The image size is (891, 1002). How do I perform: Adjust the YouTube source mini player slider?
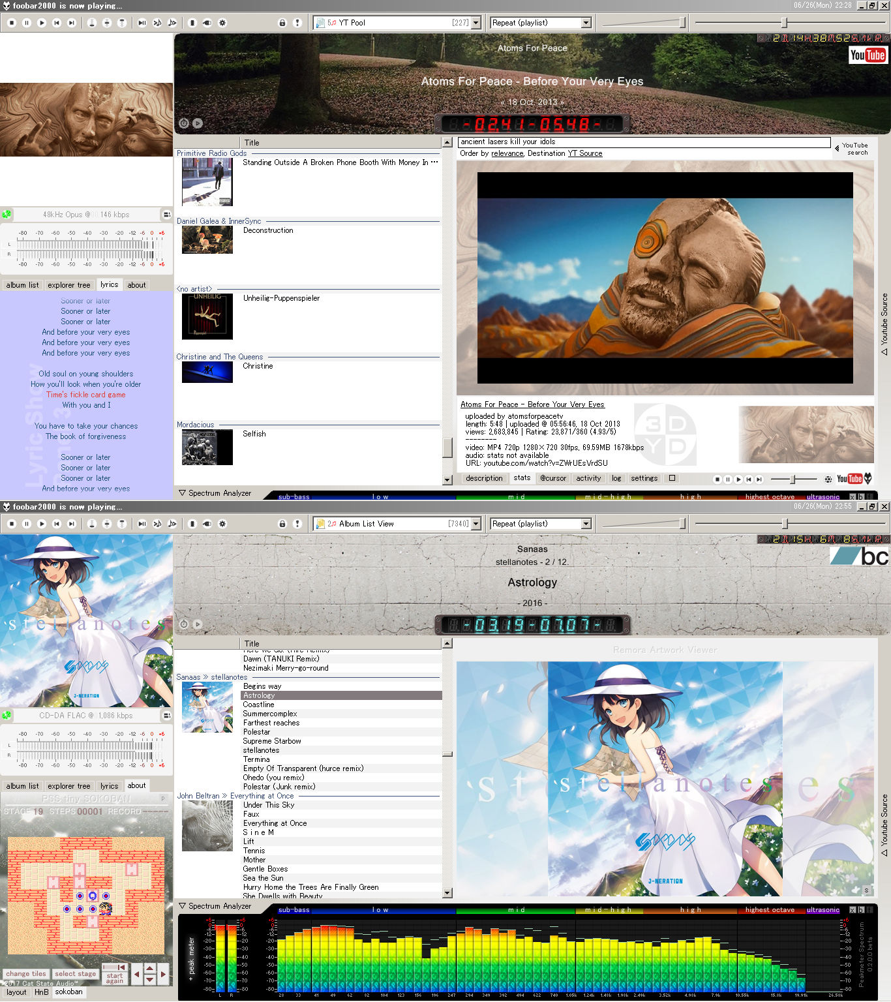pos(793,479)
